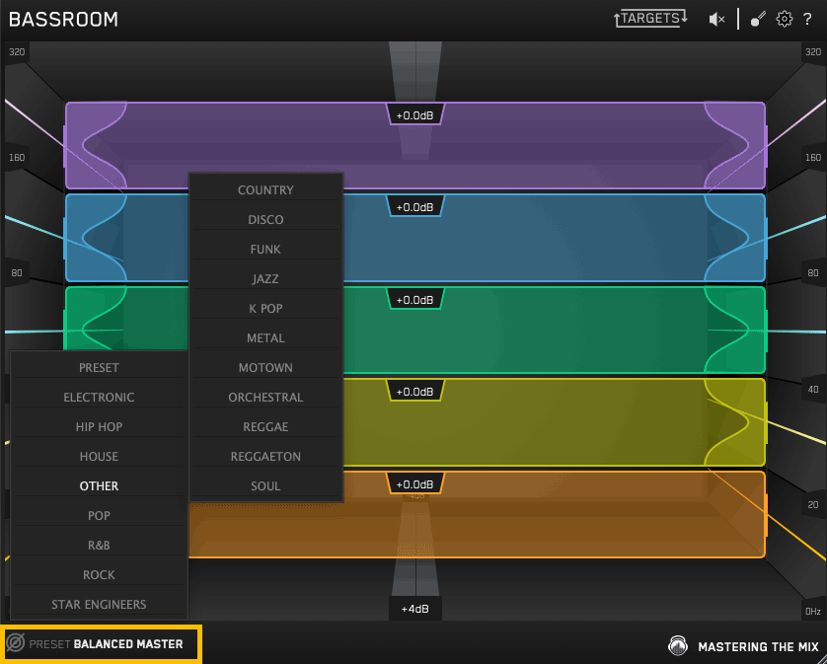Click the left-side 160 frequency label
This screenshot has height=664, width=827.
point(17,157)
